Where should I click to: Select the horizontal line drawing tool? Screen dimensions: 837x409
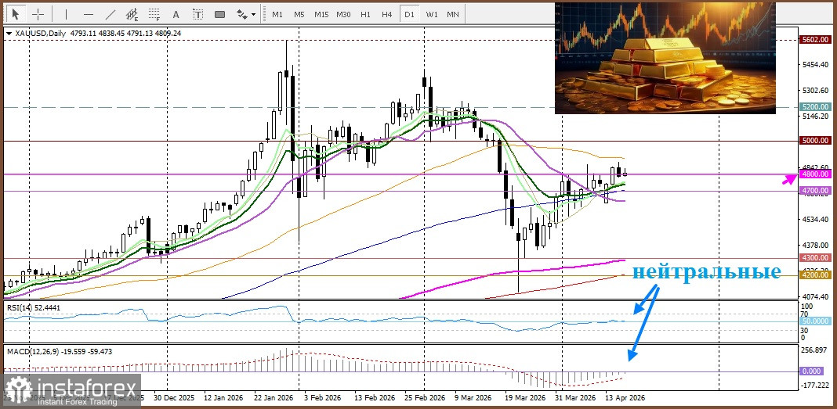pyautogui.click(x=87, y=14)
